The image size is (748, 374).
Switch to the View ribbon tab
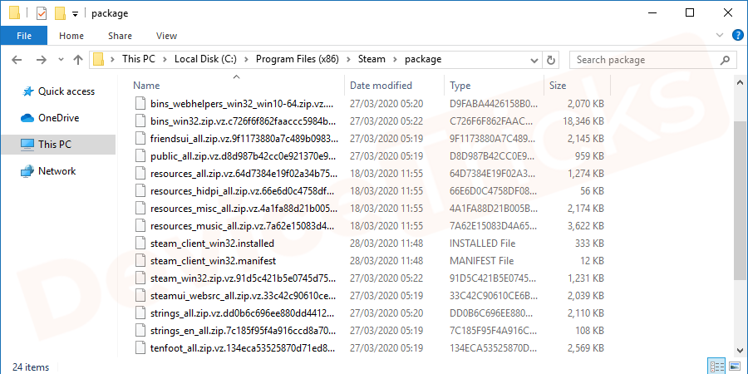pos(166,36)
